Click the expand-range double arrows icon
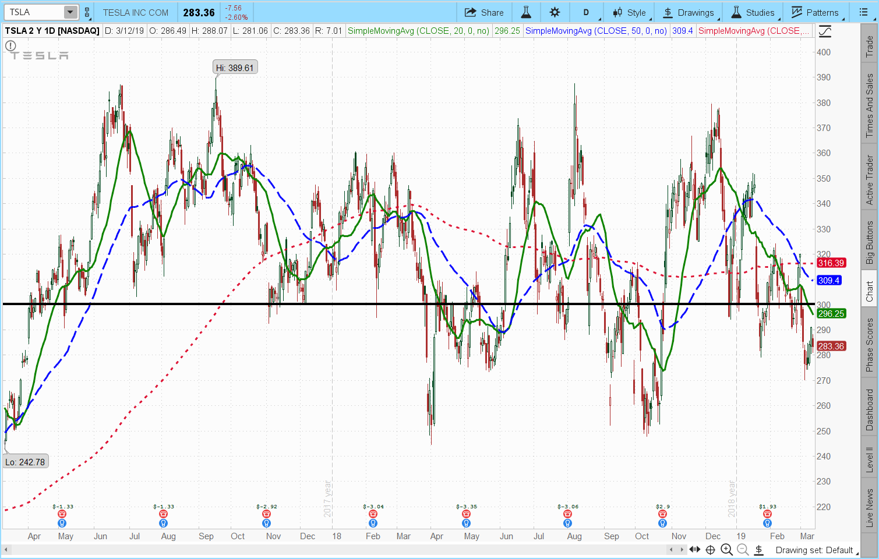 (x=695, y=550)
